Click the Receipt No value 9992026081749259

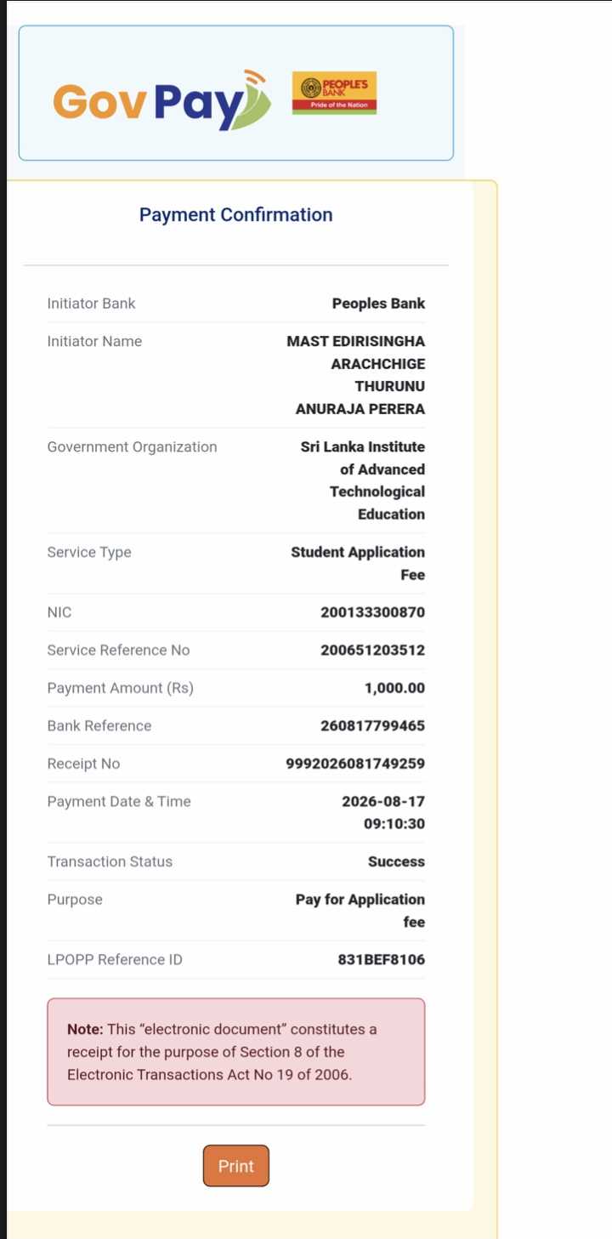tap(355, 764)
